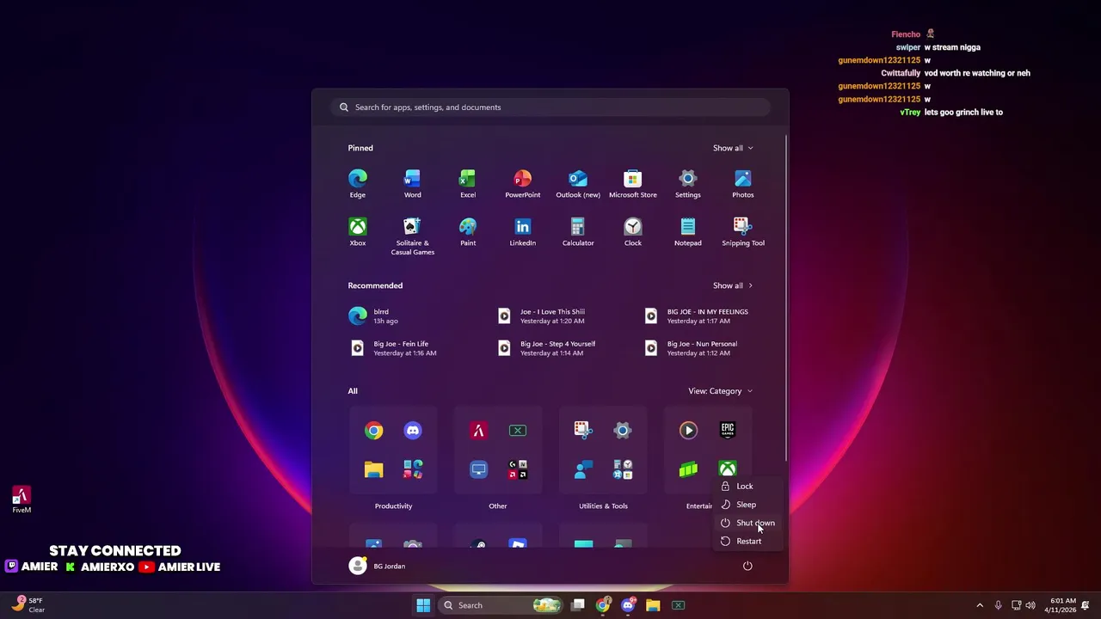
Task: Open Chrome from the taskbar
Action: [x=603, y=605]
